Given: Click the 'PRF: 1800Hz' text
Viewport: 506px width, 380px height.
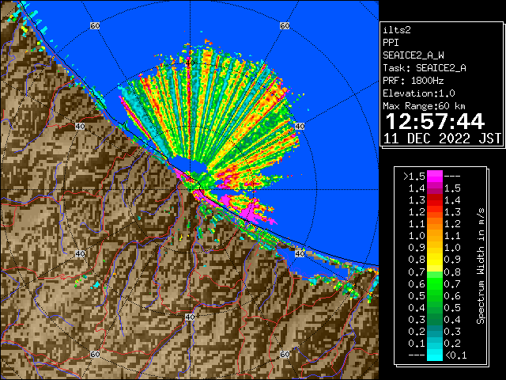Looking at the screenshot, I should [413, 81].
